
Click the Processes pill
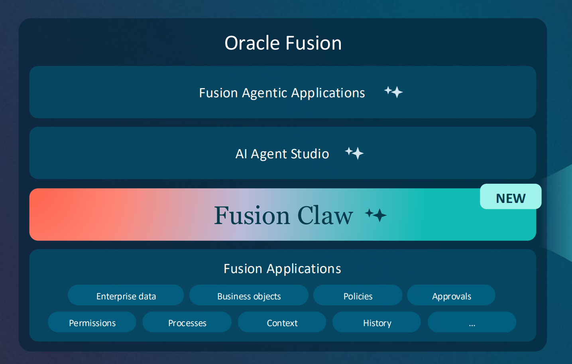click(x=187, y=322)
